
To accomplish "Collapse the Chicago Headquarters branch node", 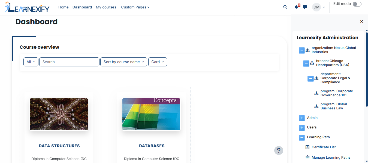I will click(x=306, y=63).
